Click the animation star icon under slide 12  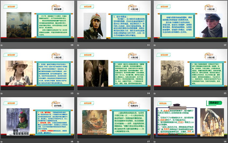(x=155, y=45)
